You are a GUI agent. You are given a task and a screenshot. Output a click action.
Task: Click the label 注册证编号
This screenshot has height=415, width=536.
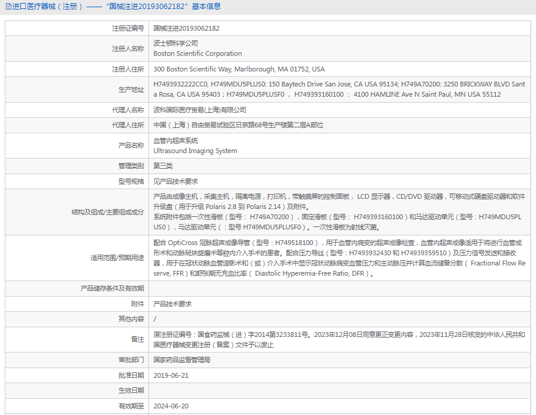[x=128, y=28]
